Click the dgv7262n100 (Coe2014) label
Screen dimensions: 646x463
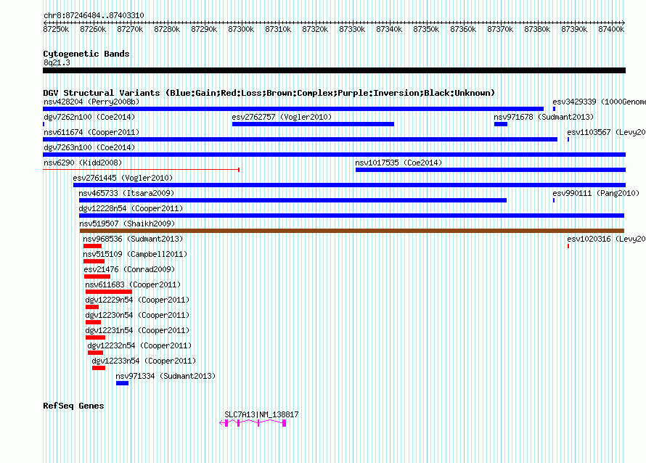89,117
